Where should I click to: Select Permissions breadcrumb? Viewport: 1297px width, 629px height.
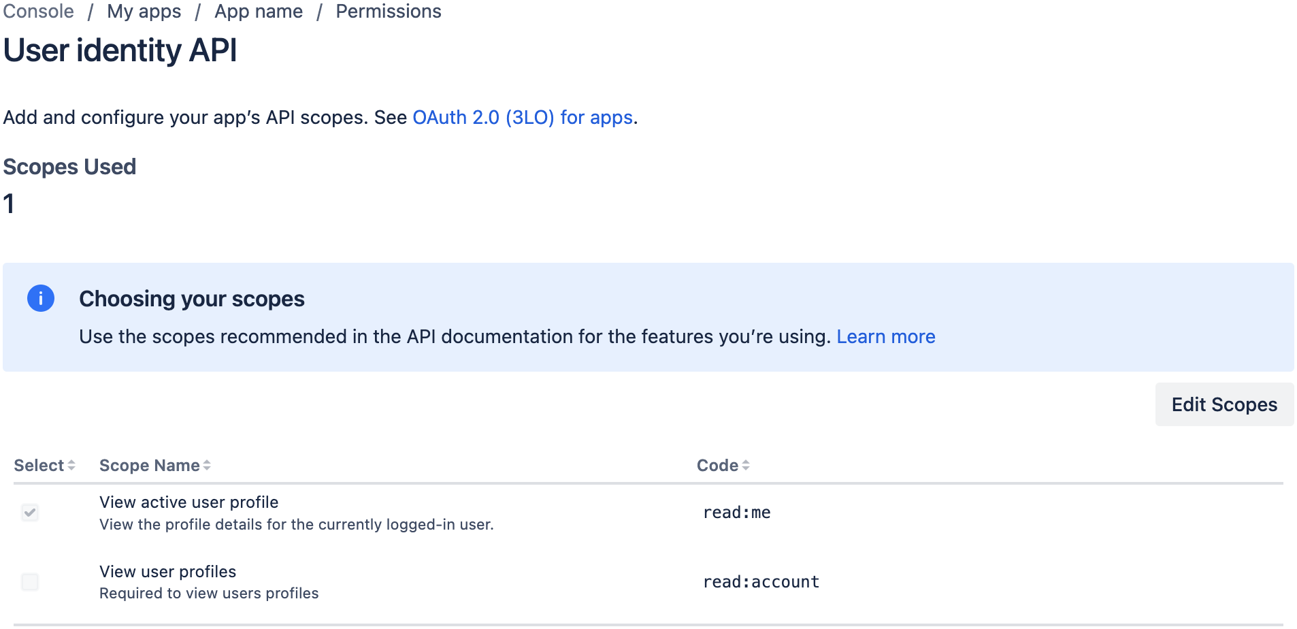coord(389,12)
